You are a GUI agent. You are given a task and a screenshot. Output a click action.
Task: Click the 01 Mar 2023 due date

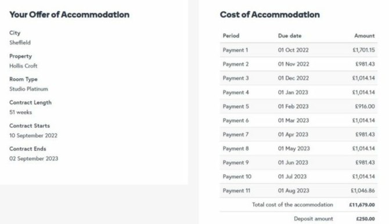[x=293, y=120]
